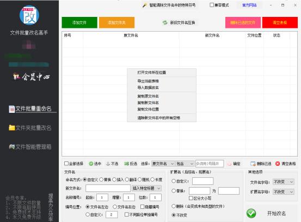Click the wand icon for clearing special symbols
Screen dimensions: 301x222
[145, 5]
